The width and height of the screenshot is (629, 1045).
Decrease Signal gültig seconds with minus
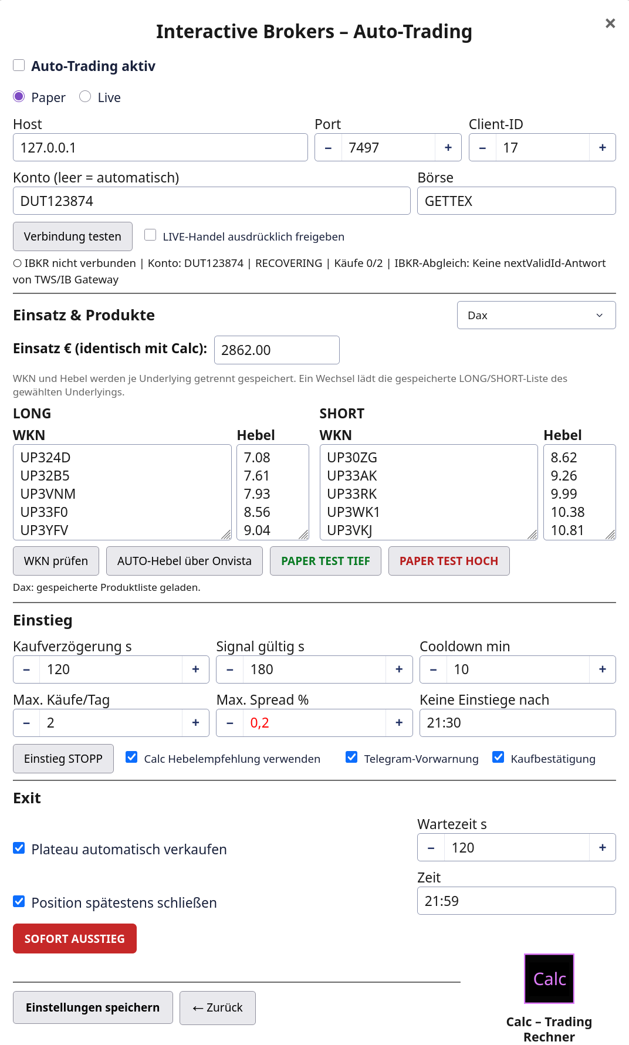click(x=230, y=669)
